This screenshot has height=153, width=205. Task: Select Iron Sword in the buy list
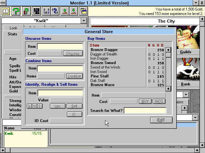tap(118, 72)
